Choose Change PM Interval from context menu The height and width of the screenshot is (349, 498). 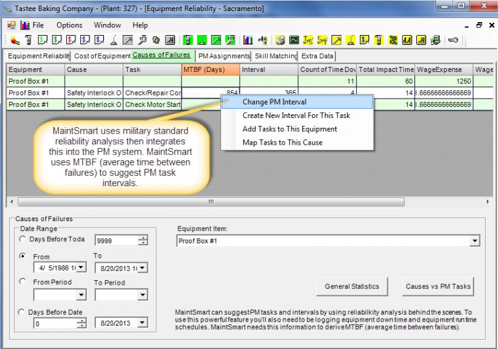(297, 102)
